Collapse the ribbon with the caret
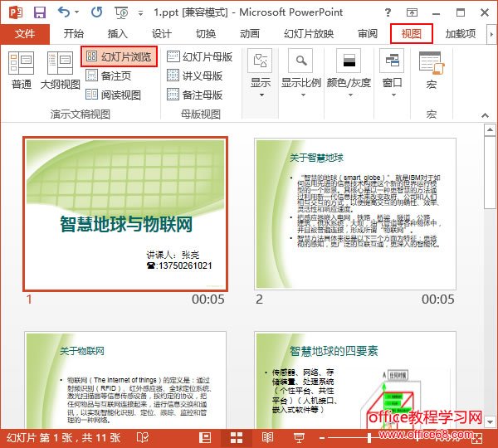 (486, 115)
